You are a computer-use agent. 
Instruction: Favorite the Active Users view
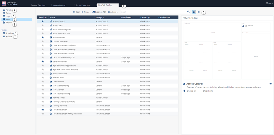43,25
